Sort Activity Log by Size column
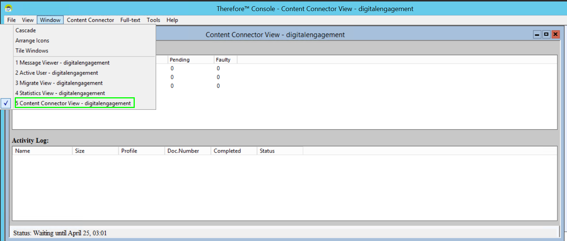The width and height of the screenshot is (567, 241). (x=96, y=151)
